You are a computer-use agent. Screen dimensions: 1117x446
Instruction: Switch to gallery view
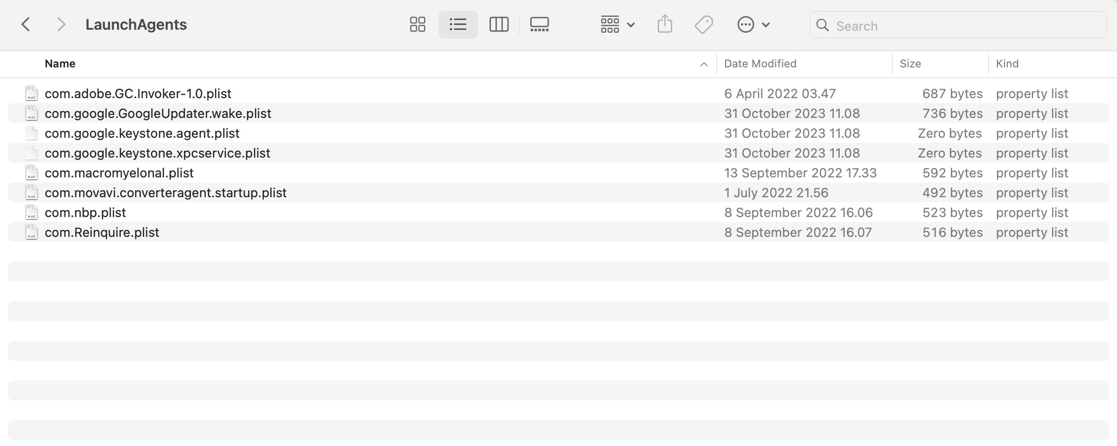pos(539,24)
